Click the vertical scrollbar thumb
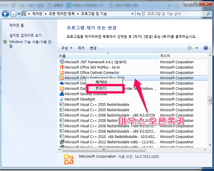 [x=210, y=101]
